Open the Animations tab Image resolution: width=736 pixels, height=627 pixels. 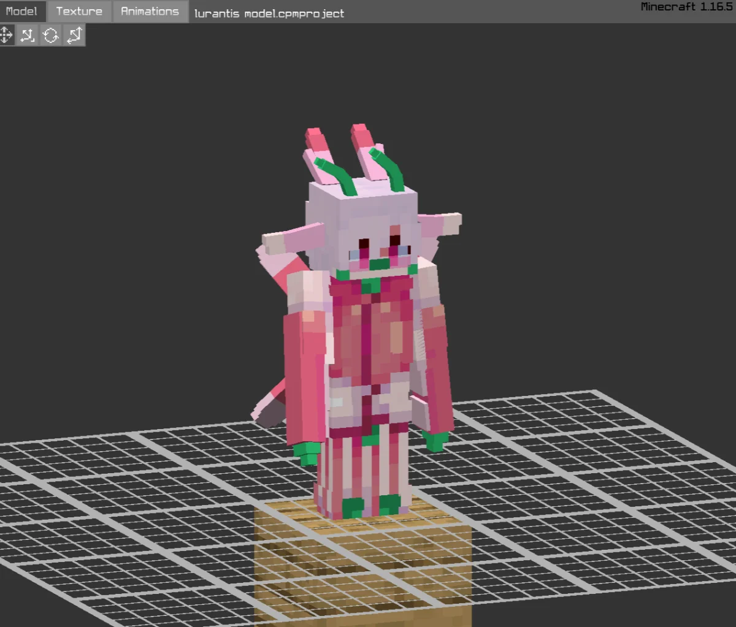pyautogui.click(x=150, y=11)
